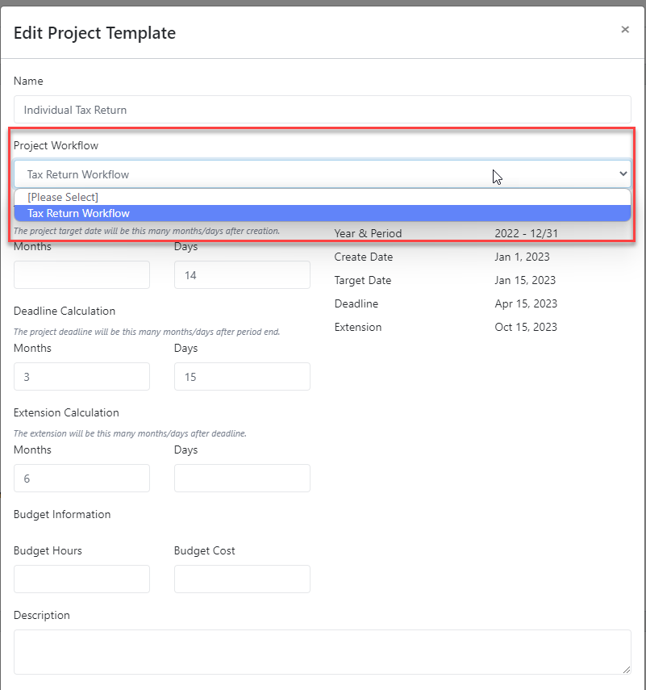Click the Deadline Calculation Months field showing 3
The height and width of the screenshot is (690, 646).
81,376
